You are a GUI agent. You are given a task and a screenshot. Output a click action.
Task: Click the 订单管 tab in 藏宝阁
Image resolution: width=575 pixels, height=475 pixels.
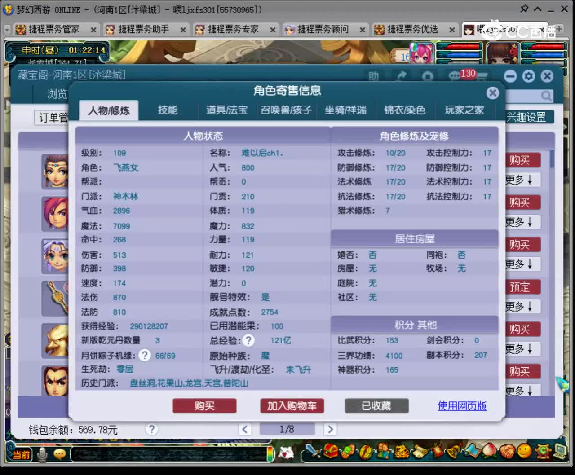[x=53, y=118]
